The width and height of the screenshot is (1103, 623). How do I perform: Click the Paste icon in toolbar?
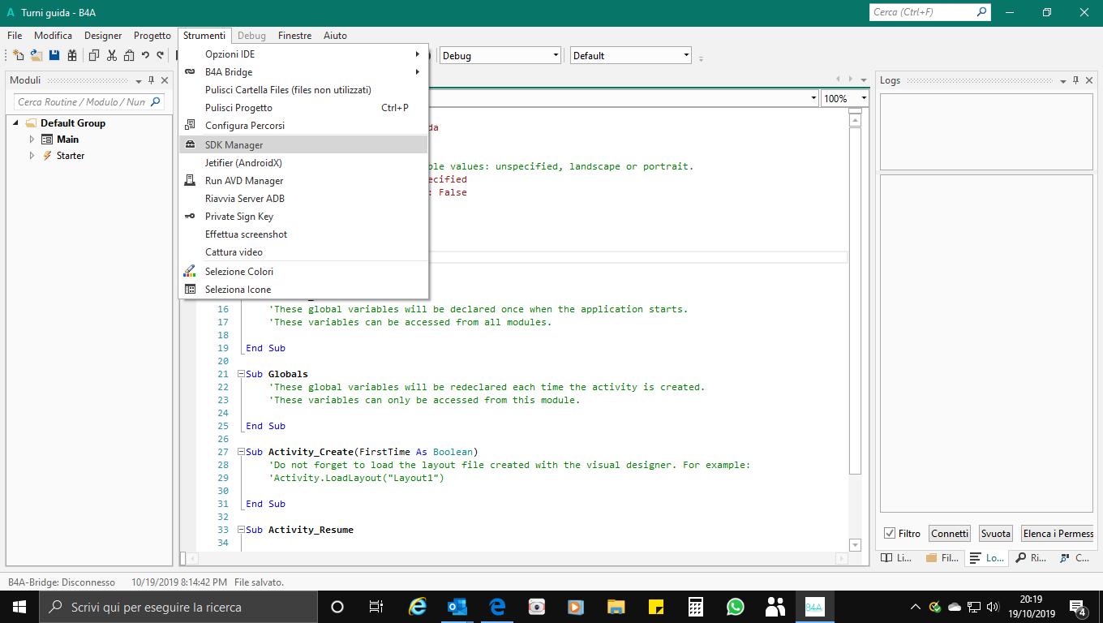[x=128, y=56]
